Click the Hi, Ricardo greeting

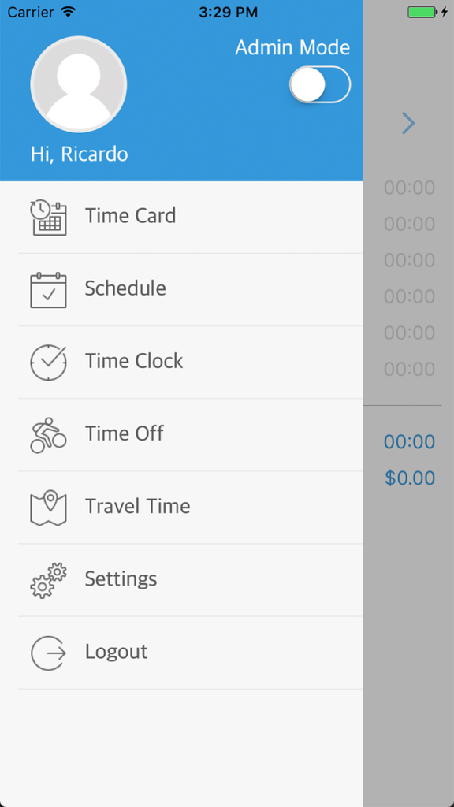79,154
